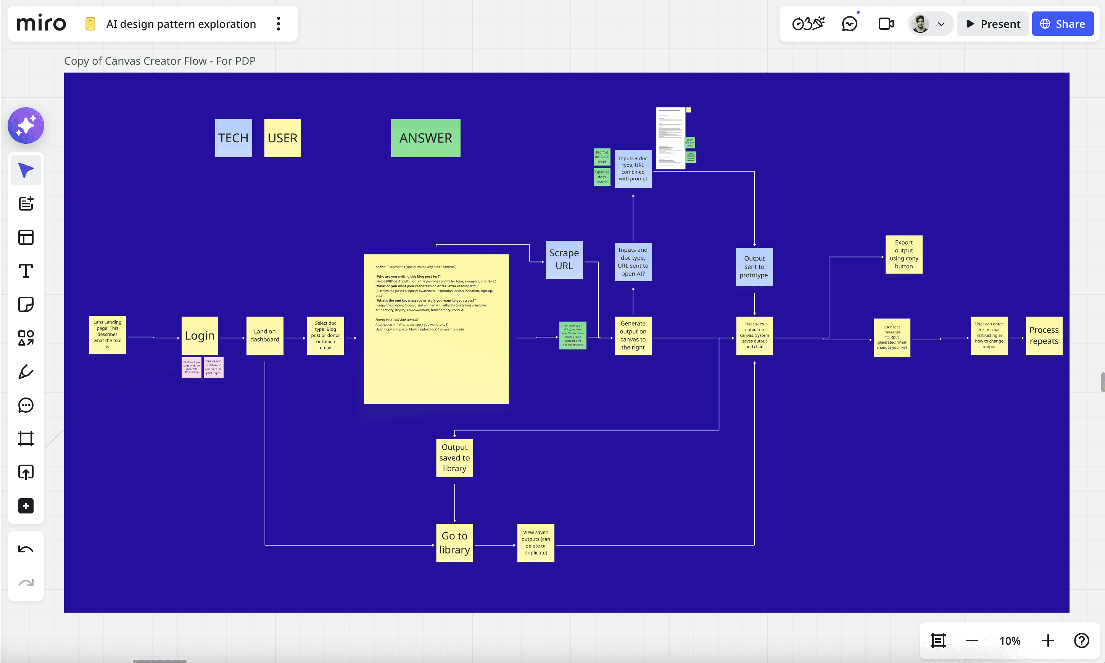This screenshot has width=1105, height=663.
Task: Open the Upload tool
Action: coord(26,472)
